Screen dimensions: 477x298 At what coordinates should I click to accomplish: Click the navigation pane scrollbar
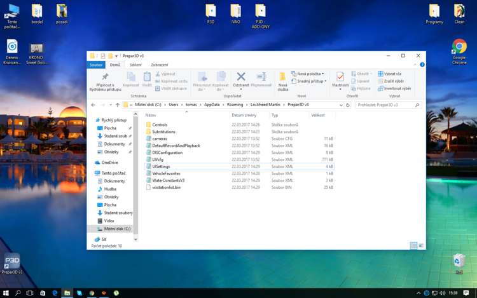[x=135, y=177]
